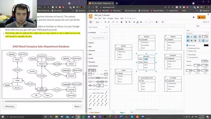Open the Insert plus dropdown
Screen dimensions: 211x119
click(157, 22)
